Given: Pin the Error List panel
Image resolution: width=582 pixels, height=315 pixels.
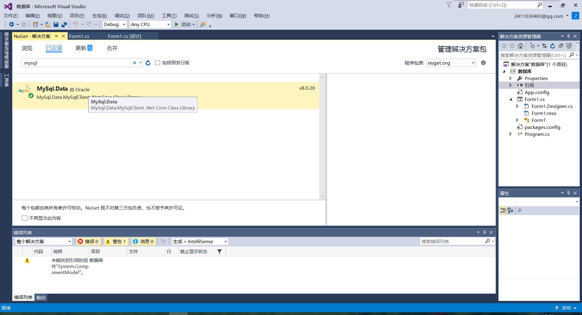Looking at the screenshot, I should (484, 233).
